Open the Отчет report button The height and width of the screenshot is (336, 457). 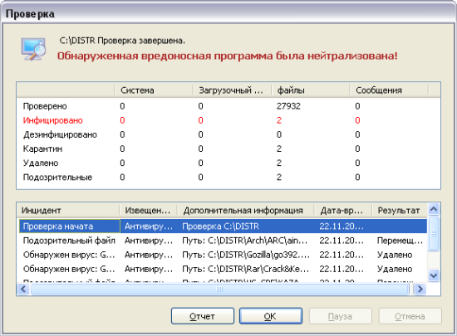coord(203,316)
